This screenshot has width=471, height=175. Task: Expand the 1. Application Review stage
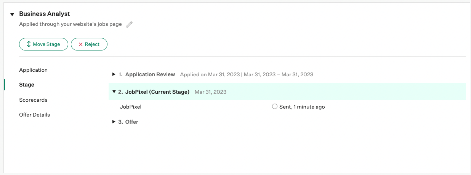[x=114, y=74]
